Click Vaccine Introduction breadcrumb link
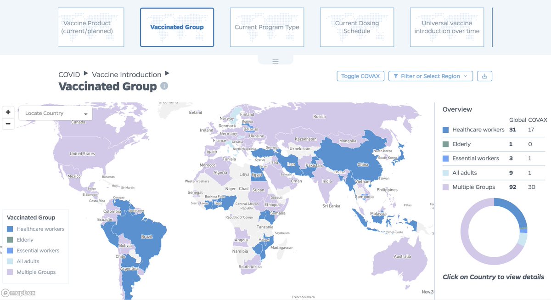The width and height of the screenshot is (551, 300). point(126,74)
